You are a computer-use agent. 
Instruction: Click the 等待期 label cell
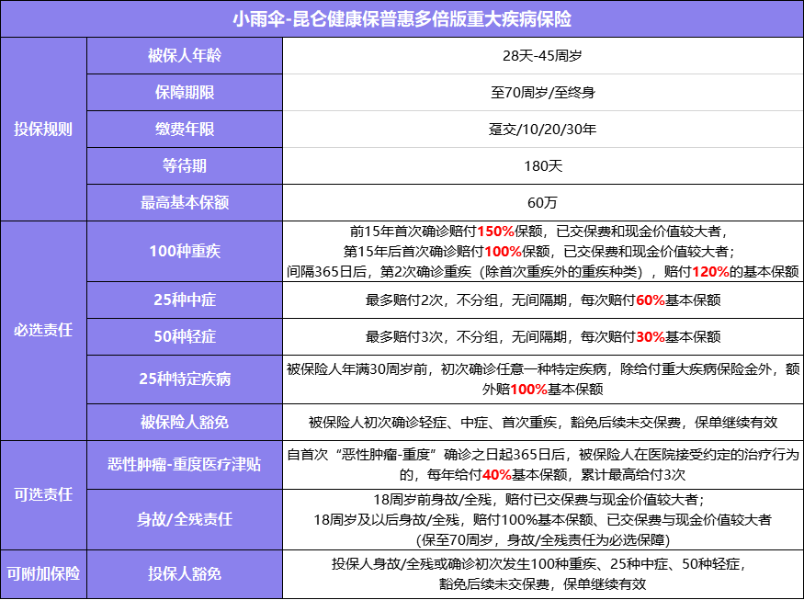pyautogui.click(x=185, y=165)
